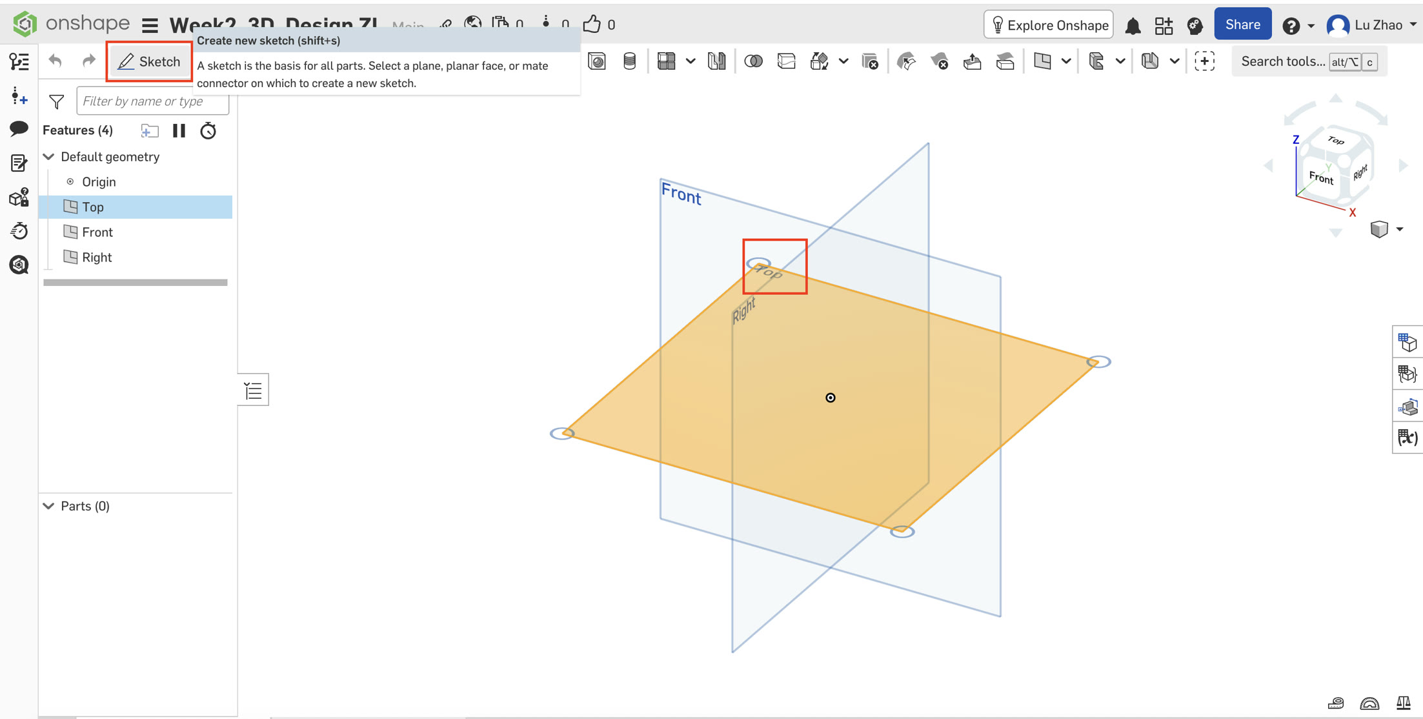Viewport: 1423px width, 719px height.
Task: Click the Explore Onshape button
Action: (x=1049, y=25)
